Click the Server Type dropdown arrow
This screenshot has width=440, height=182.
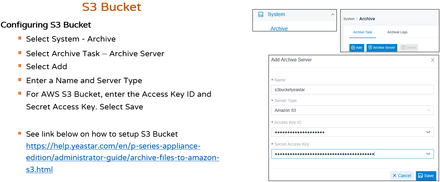pyautogui.click(x=428, y=110)
